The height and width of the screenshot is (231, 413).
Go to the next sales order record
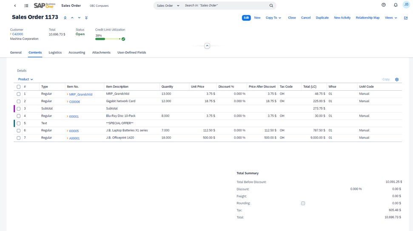click(x=79, y=18)
